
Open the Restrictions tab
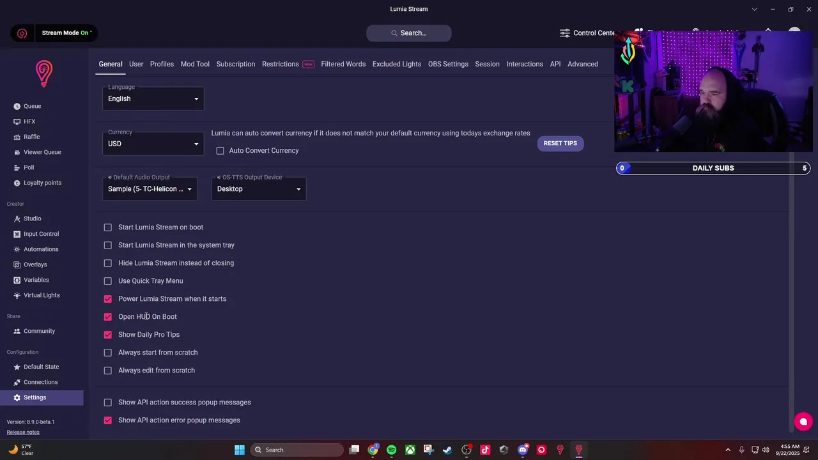pyautogui.click(x=281, y=64)
